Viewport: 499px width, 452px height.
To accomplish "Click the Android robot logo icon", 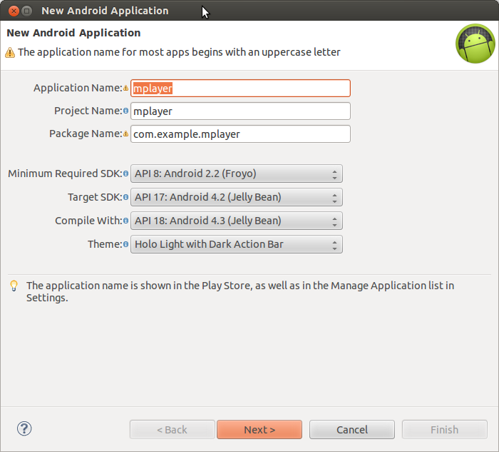I will click(x=475, y=44).
